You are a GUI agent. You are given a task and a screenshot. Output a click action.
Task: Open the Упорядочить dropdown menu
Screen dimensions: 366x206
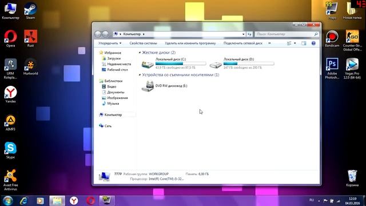(x=110, y=43)
